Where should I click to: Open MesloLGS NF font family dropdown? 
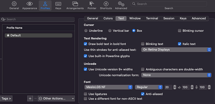[x=109, y=87]
